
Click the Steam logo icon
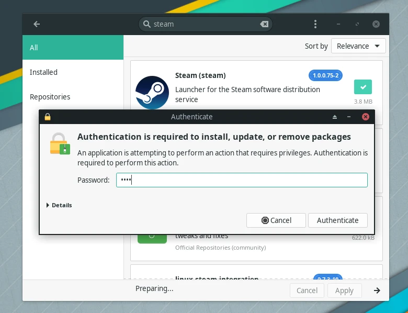point(152,93)
